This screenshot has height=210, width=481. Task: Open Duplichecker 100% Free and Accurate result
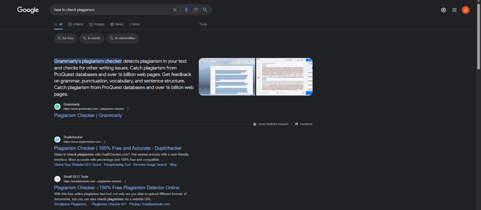click(x=118, y=148)
